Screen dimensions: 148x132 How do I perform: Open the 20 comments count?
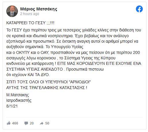pyautogui.click(x=32, y=123)
